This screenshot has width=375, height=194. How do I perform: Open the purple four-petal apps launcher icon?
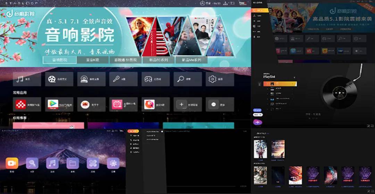93,163
